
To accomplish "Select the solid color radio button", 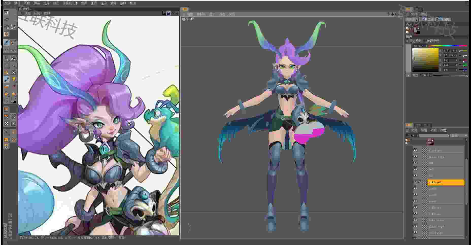I will [407, 41].
